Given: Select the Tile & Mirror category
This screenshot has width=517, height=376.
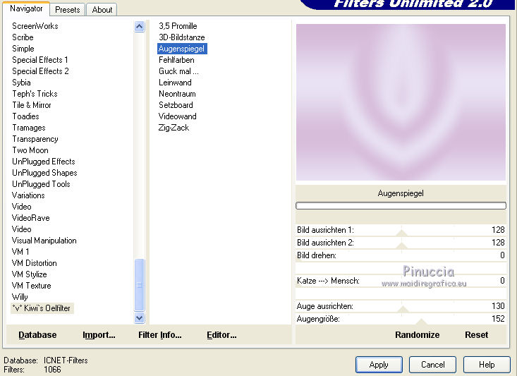Looking at the screenshot, I should [x=32, y=105].
